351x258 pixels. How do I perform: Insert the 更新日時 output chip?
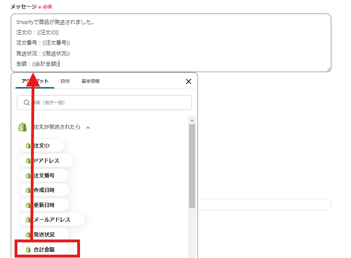pos(44,205)
